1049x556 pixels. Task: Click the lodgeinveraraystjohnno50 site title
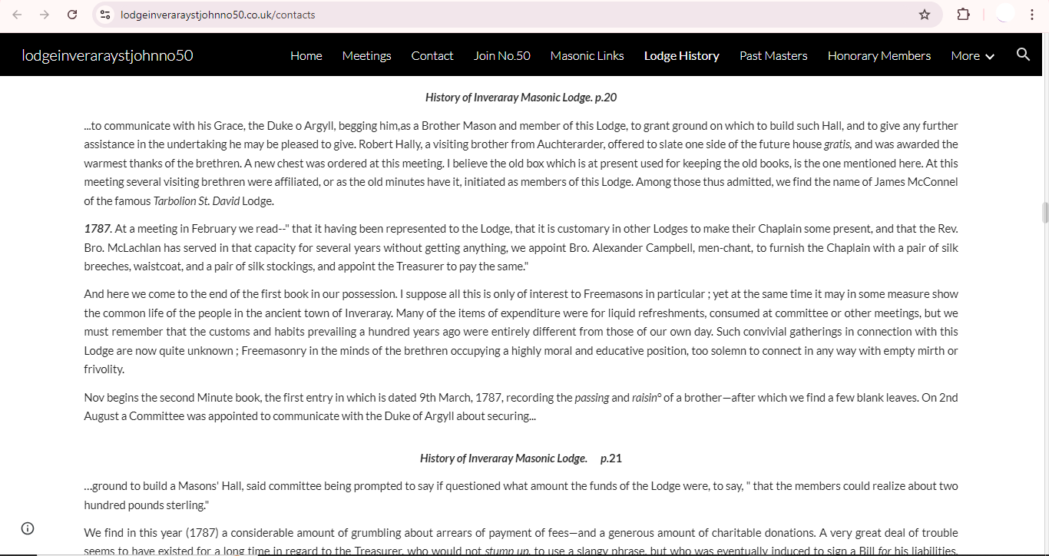click(x=108, y=55)
